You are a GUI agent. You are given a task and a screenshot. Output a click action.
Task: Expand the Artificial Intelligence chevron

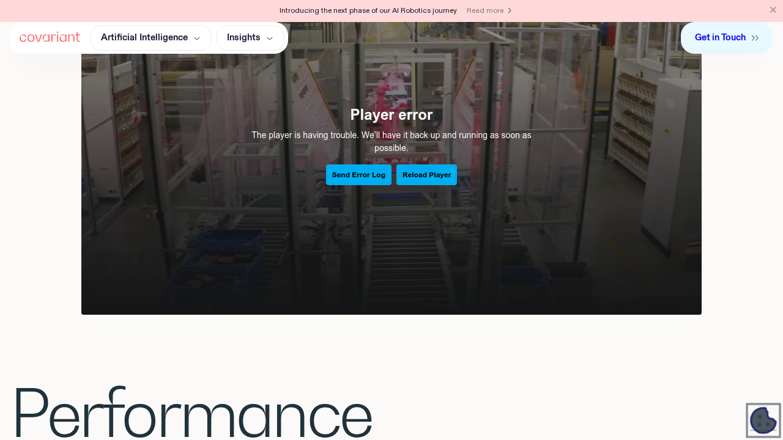point(197,38)
